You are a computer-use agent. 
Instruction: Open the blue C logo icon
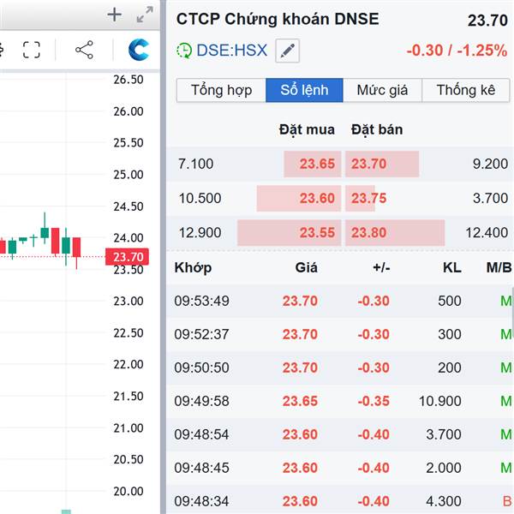(139, 50)
